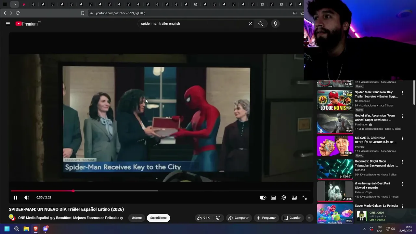The width and height of the screenshot is (416, 234).
Task: Open the channel avatar under the video title
Action: [x=12, y=217]
